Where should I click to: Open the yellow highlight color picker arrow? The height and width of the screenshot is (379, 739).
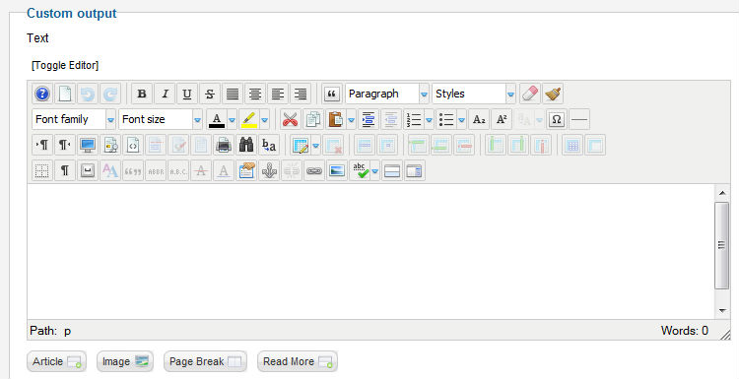click(265, 119)
